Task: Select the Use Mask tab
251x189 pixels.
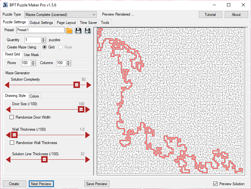Action: (31, 55)
